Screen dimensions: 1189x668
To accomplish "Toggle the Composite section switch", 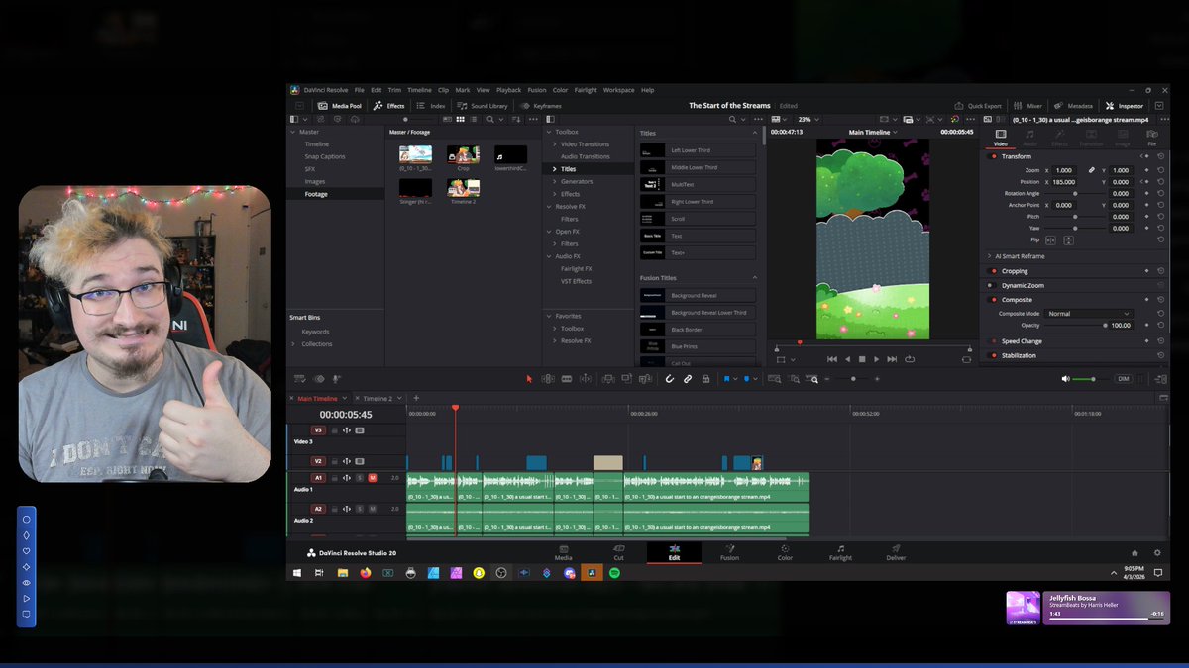I will click(x=994, y=300).
